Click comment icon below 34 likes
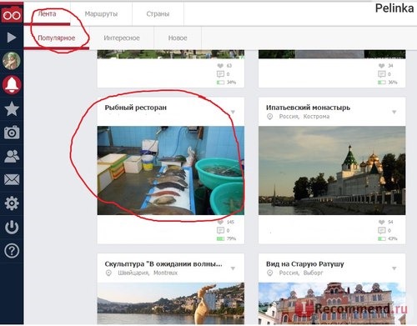 [382, 74]
